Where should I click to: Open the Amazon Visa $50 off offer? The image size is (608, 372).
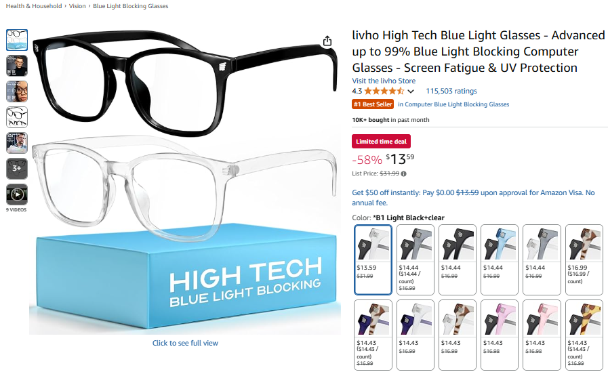(x=473, y=198)
